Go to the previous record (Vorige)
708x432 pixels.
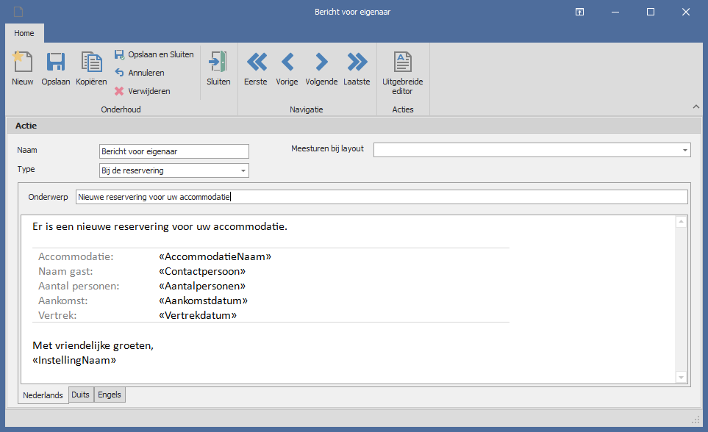click(287, 68)
